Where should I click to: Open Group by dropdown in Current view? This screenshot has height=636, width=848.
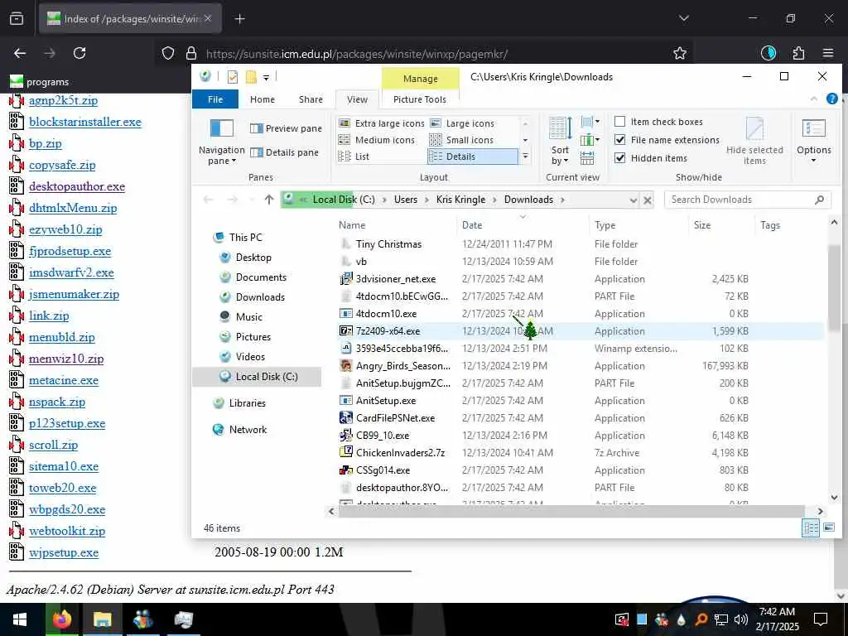click(x=590, y=122)
